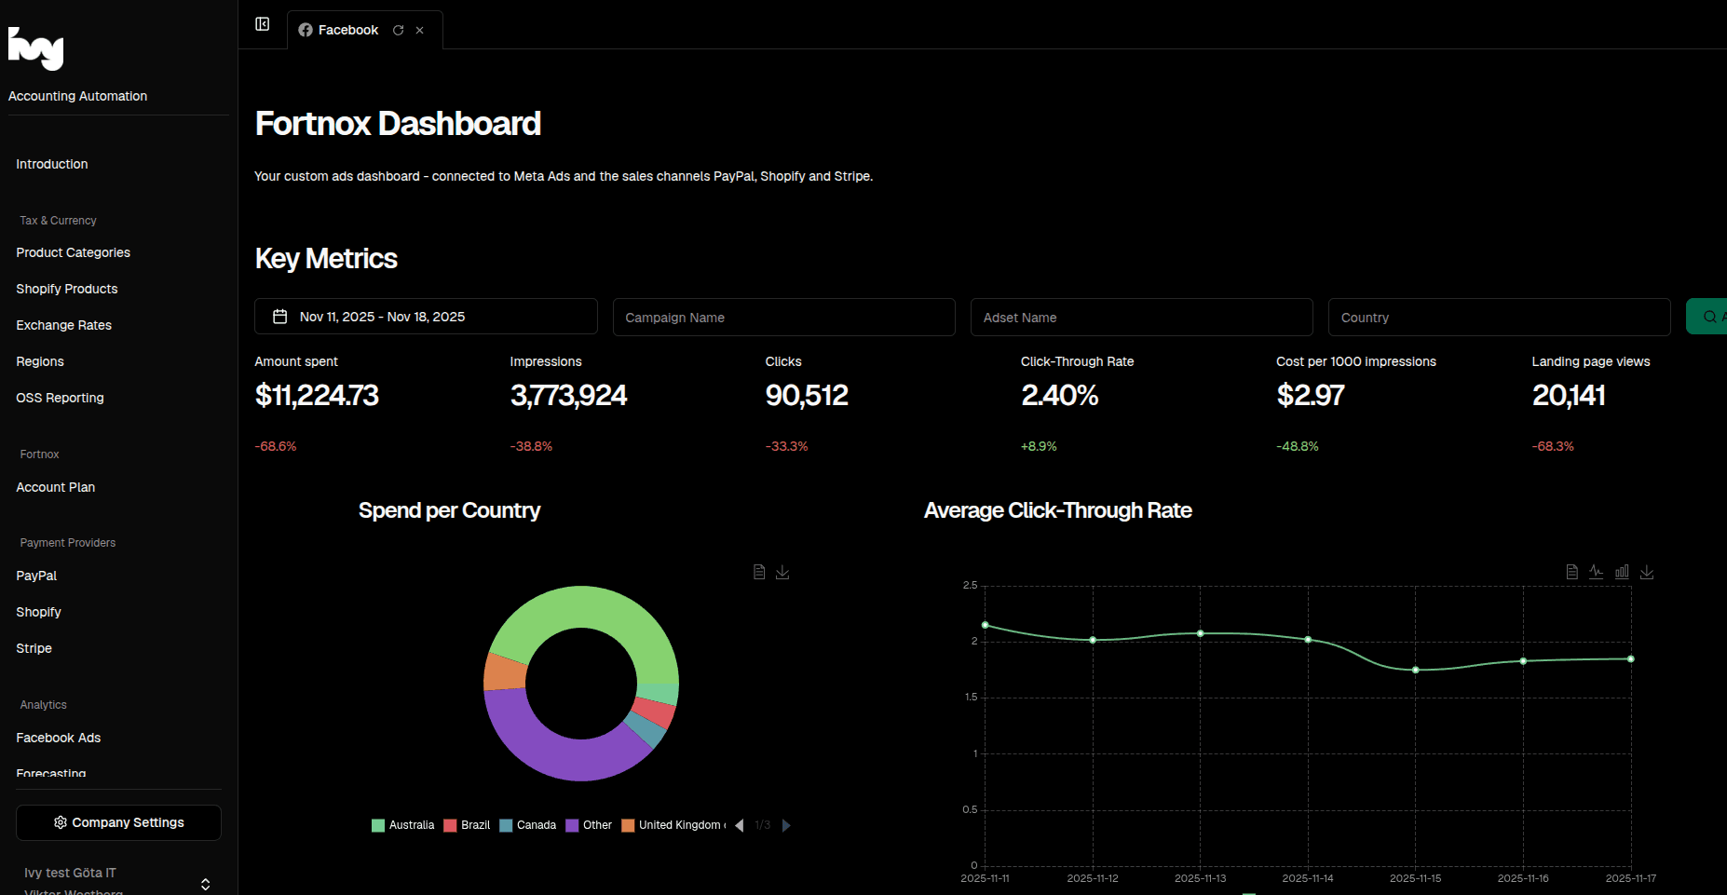Switch Click-Through Rate chart to bar type

point(1622,572)
